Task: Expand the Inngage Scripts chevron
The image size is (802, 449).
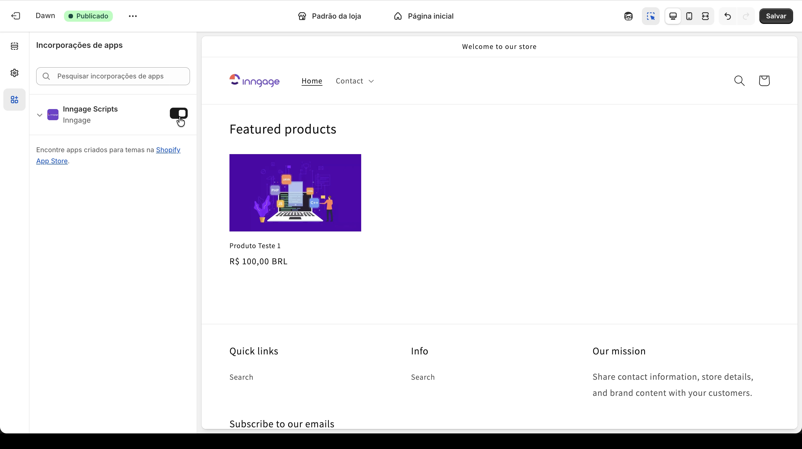Action: [x=40, y=115]
